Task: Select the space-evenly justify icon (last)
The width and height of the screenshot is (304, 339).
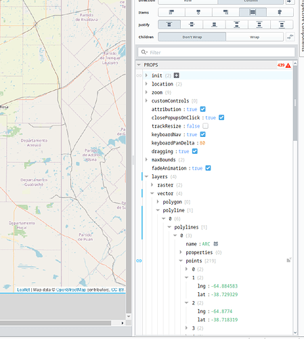Action: 282,24
